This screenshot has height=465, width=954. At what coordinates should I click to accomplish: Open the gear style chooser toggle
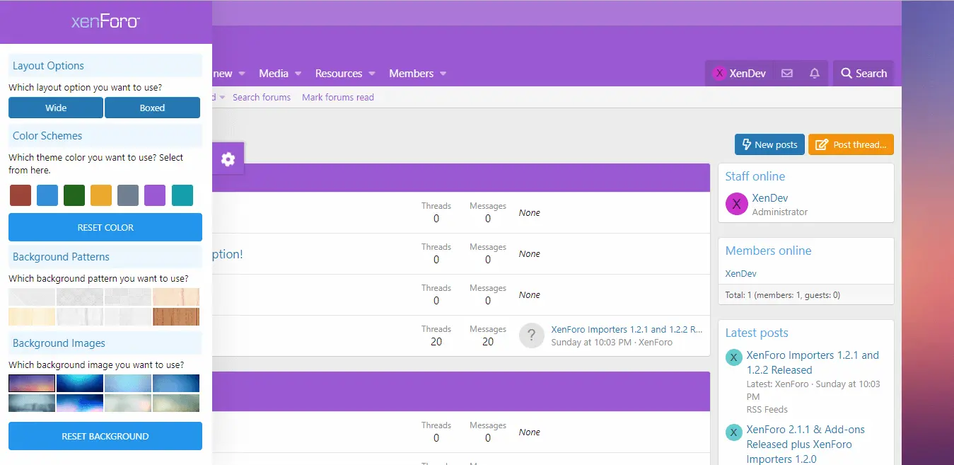tap(228, 159)
